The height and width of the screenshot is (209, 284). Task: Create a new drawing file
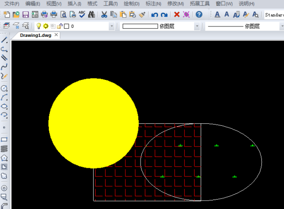click(x=7, y=14)
